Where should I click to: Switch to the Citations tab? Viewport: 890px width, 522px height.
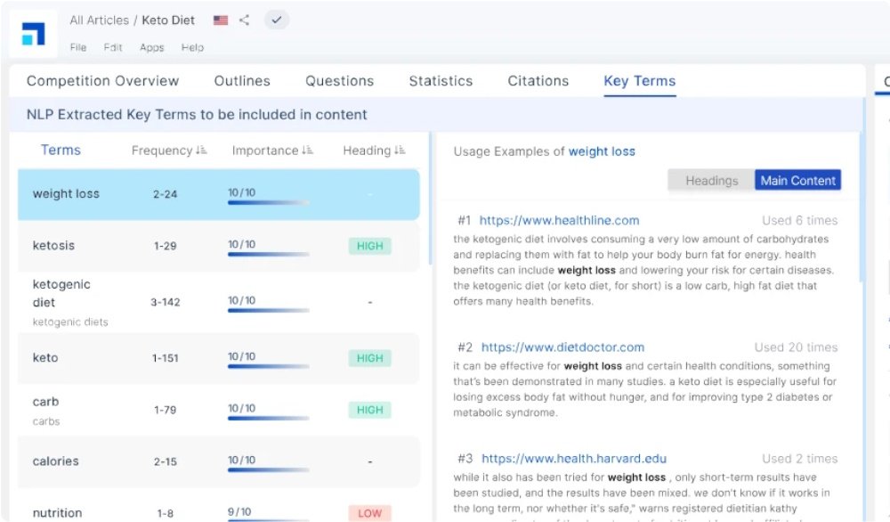538,80
